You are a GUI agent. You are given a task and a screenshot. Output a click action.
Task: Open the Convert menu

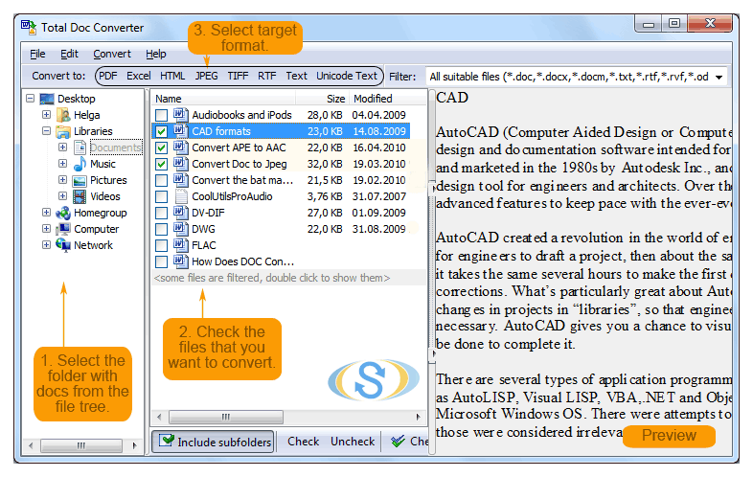112,54
